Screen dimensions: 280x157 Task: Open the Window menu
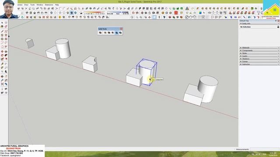[40, 5]
